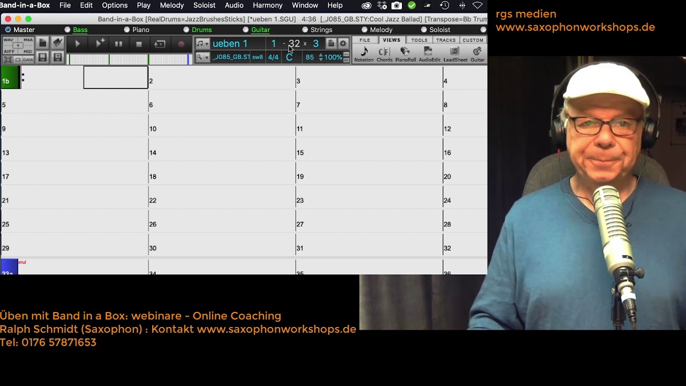Image resolution: width=686 pixels, height=386 pixels.
Task: Open a song with folder icon
Action: (58, 43)
